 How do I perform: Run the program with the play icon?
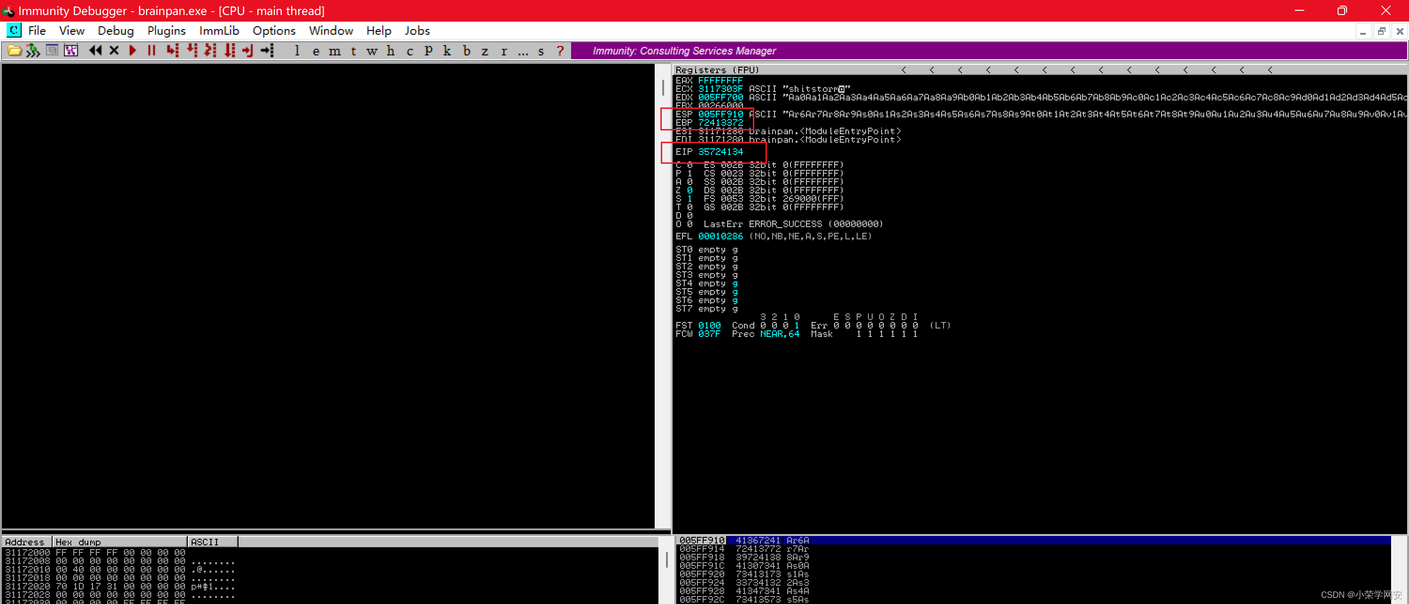[132, 51]
